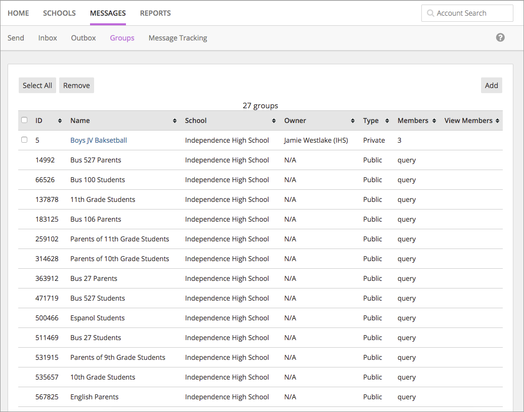The image size is (524, 412).
Task: Click ID 567825 cell
Action: 47,397
